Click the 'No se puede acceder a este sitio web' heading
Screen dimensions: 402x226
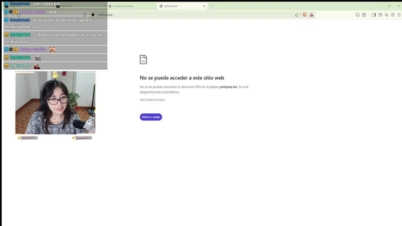pos(182,78)
